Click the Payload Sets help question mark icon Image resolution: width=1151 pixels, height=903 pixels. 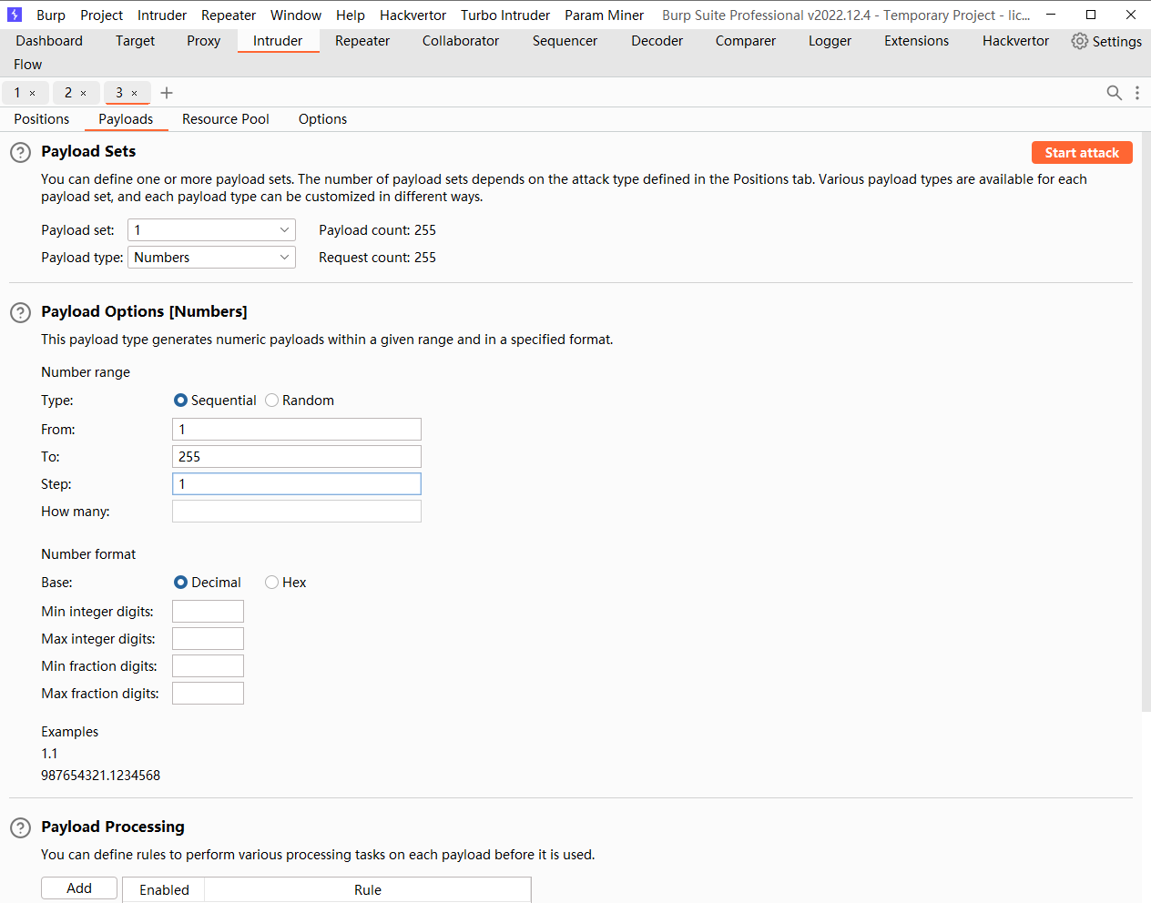(x=20, y=152)
